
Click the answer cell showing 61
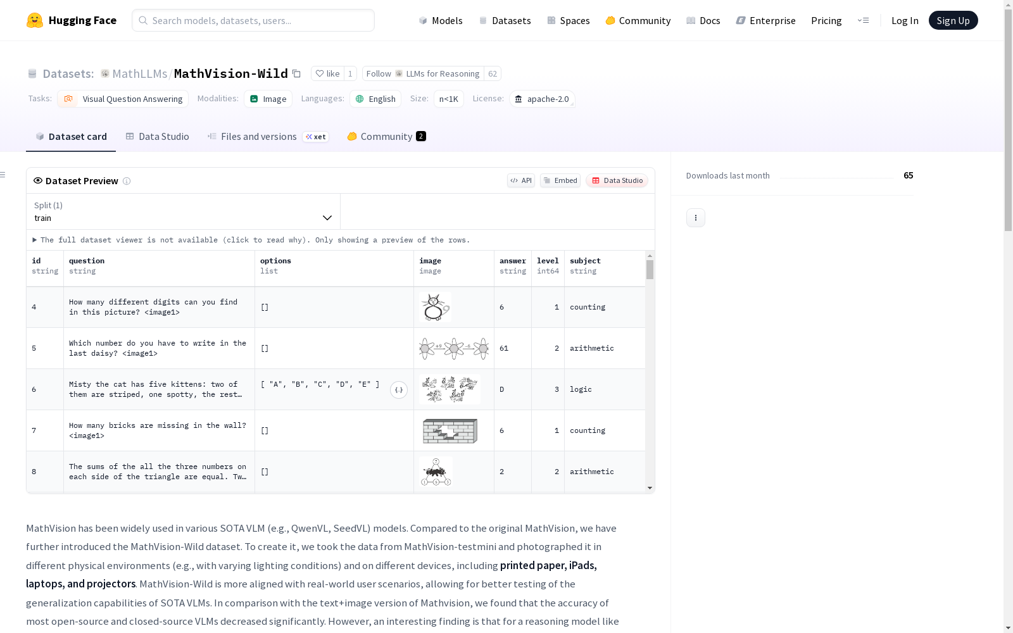513,348
